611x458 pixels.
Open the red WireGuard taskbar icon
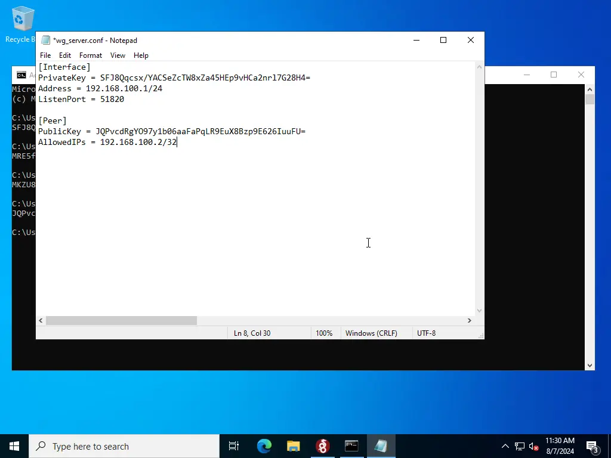(323, 446)
